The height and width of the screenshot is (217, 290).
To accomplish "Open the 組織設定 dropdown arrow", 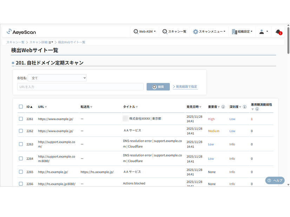I will click(251, 31).
